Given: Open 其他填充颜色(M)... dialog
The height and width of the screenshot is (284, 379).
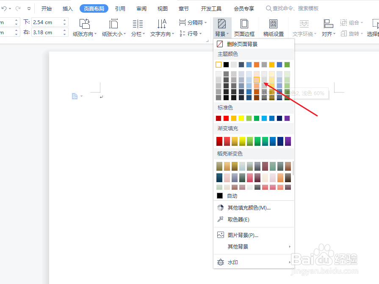Looking at the screenshot, I should point(254,208).
